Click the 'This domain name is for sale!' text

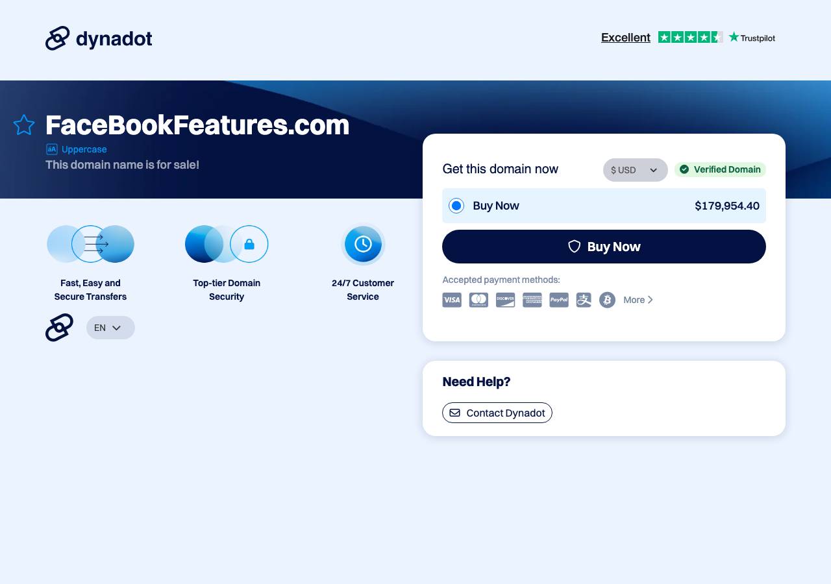[x=122, y=165]
